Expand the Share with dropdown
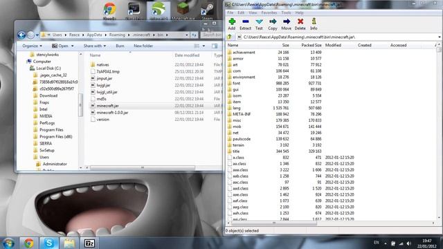Screen dimensions: 443x249 point(95,46)
